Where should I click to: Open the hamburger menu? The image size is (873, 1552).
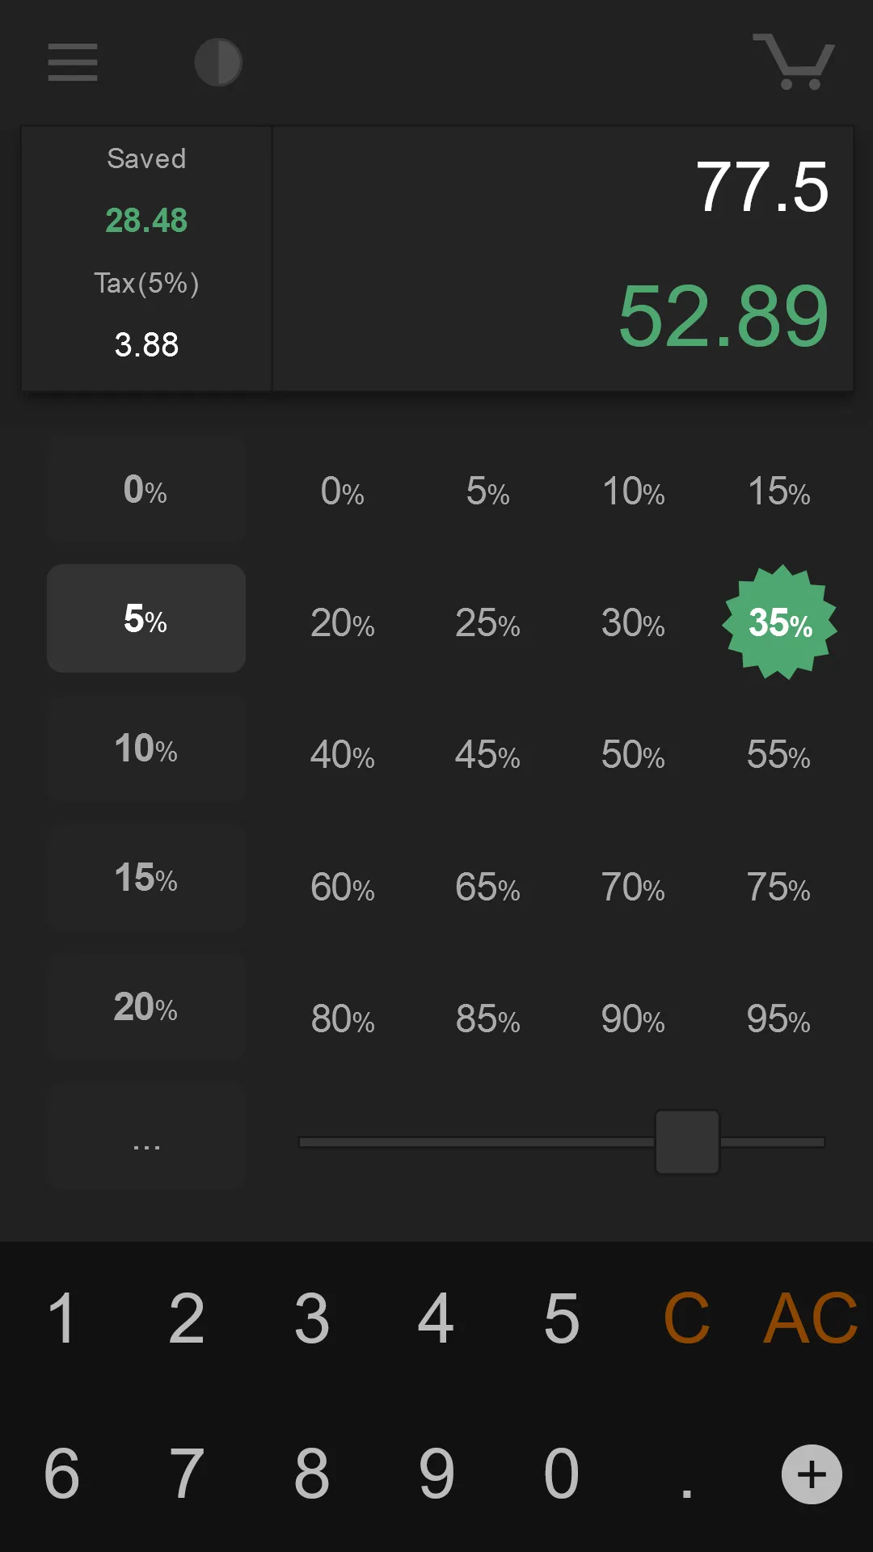[x=73, y=62]
